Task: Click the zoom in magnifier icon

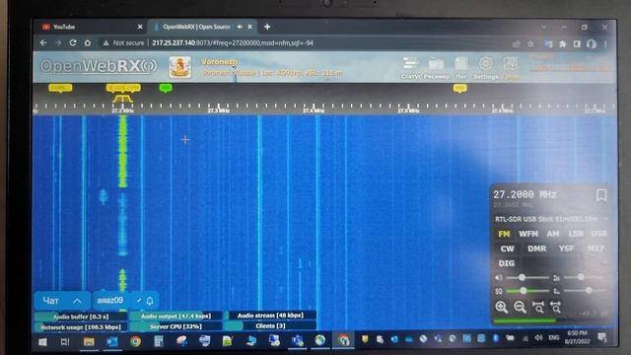Action: 501,307
